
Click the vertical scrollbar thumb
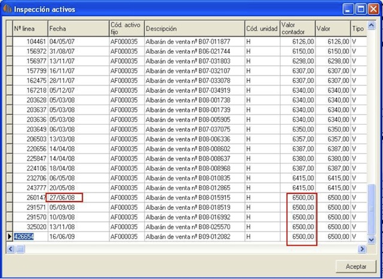tap(371, 209)
